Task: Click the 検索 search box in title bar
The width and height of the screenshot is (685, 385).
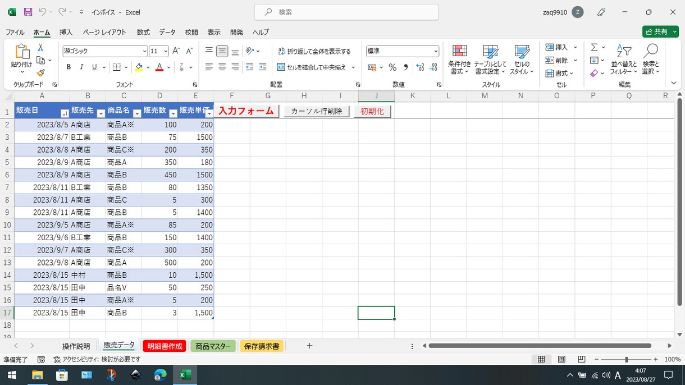Action: [x=346, y=12]
